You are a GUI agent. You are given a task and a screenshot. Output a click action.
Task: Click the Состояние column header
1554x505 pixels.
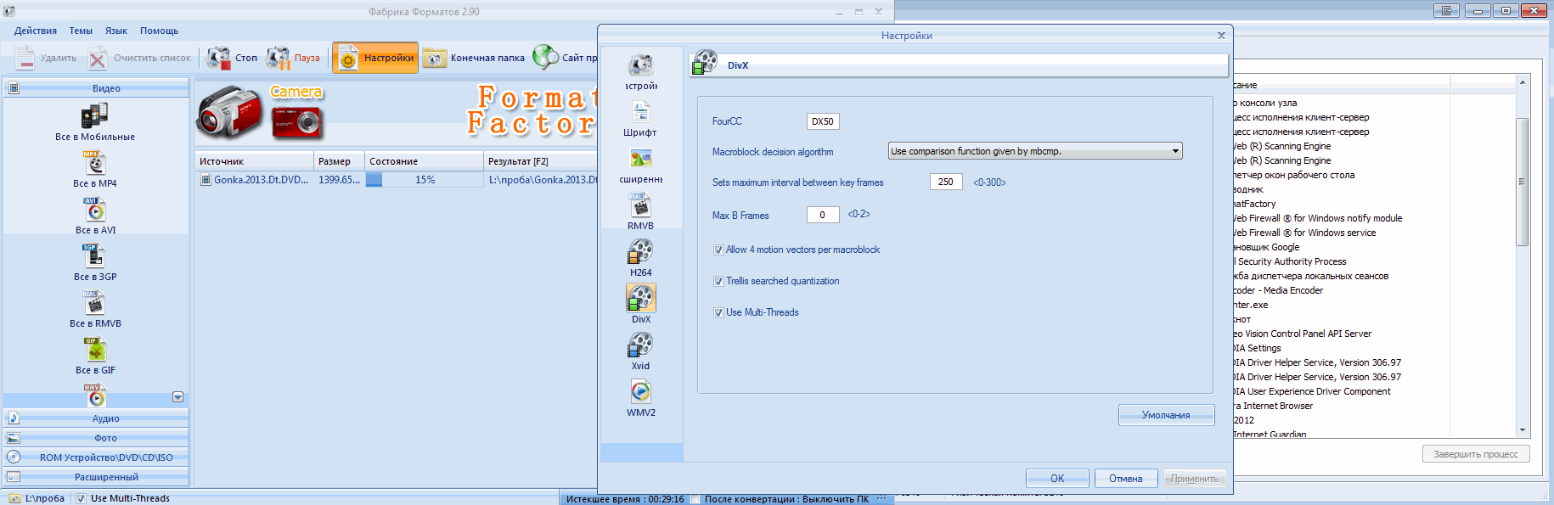(424, 161)
